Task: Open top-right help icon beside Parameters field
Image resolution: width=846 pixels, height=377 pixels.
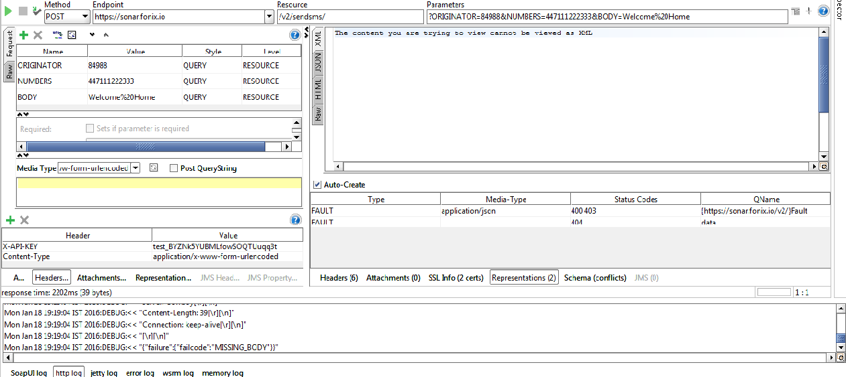Action: [x=823, y=11]
